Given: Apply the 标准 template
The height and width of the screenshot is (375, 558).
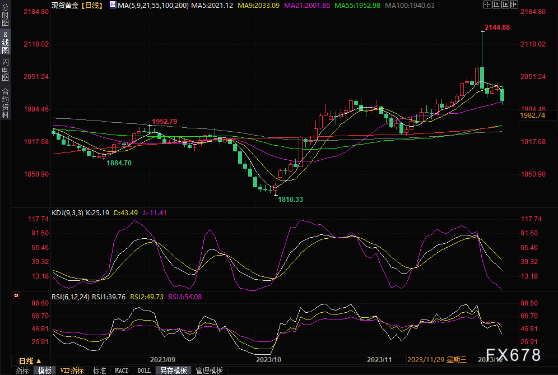Looking at the screenshot, I should point(99,371).
